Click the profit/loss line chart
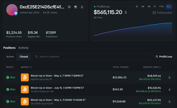 coord(133,29)
